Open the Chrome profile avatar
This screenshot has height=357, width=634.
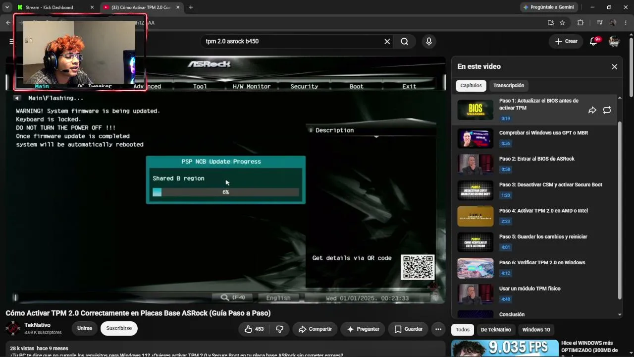pyautogui.click(x=613, y=23)
